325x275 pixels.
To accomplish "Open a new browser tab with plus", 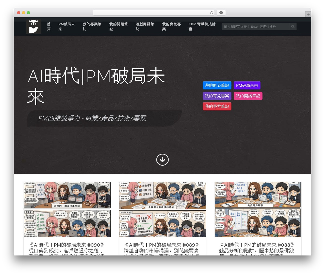I will point(308,14).
